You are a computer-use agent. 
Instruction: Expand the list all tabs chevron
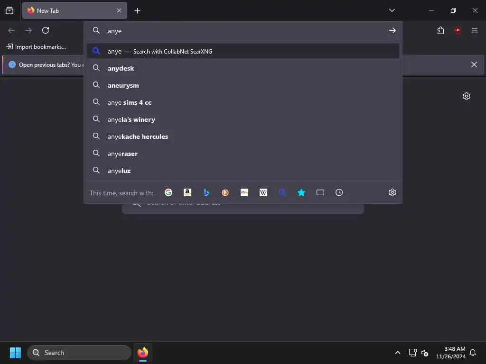pyautogui.click(x=392, y=10)
